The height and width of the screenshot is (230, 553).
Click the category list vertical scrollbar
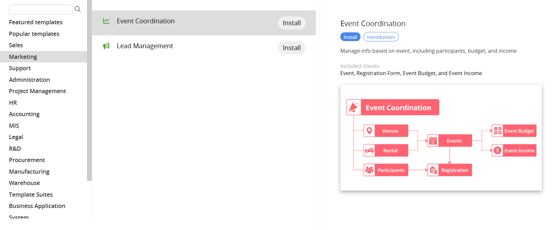(89, 91)
